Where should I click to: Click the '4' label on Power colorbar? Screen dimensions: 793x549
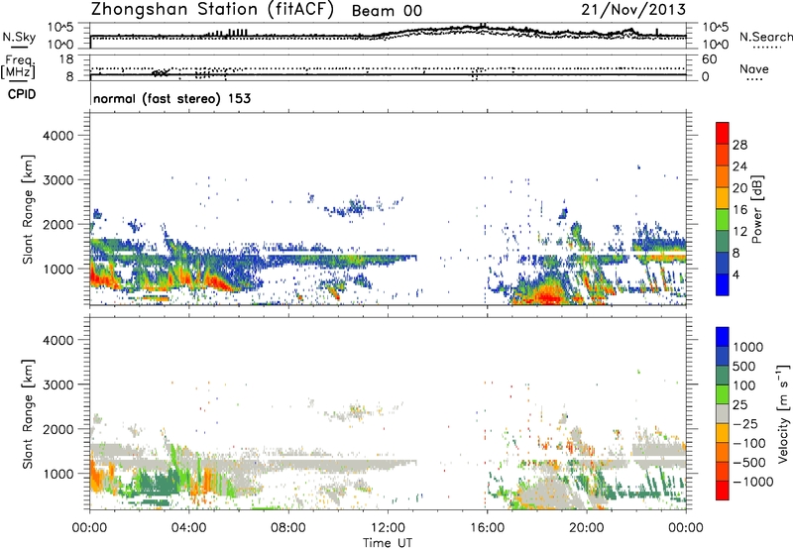[736, 274]
